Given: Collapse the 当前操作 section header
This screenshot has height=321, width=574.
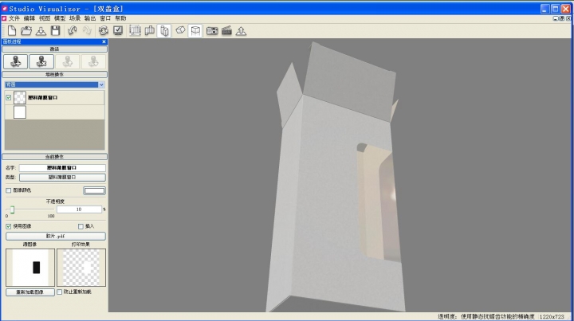Looking at the screenshot, I should tap(54, 157).
